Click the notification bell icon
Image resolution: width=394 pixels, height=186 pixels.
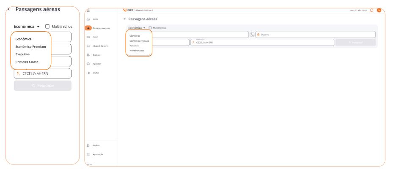click(372, 10)
